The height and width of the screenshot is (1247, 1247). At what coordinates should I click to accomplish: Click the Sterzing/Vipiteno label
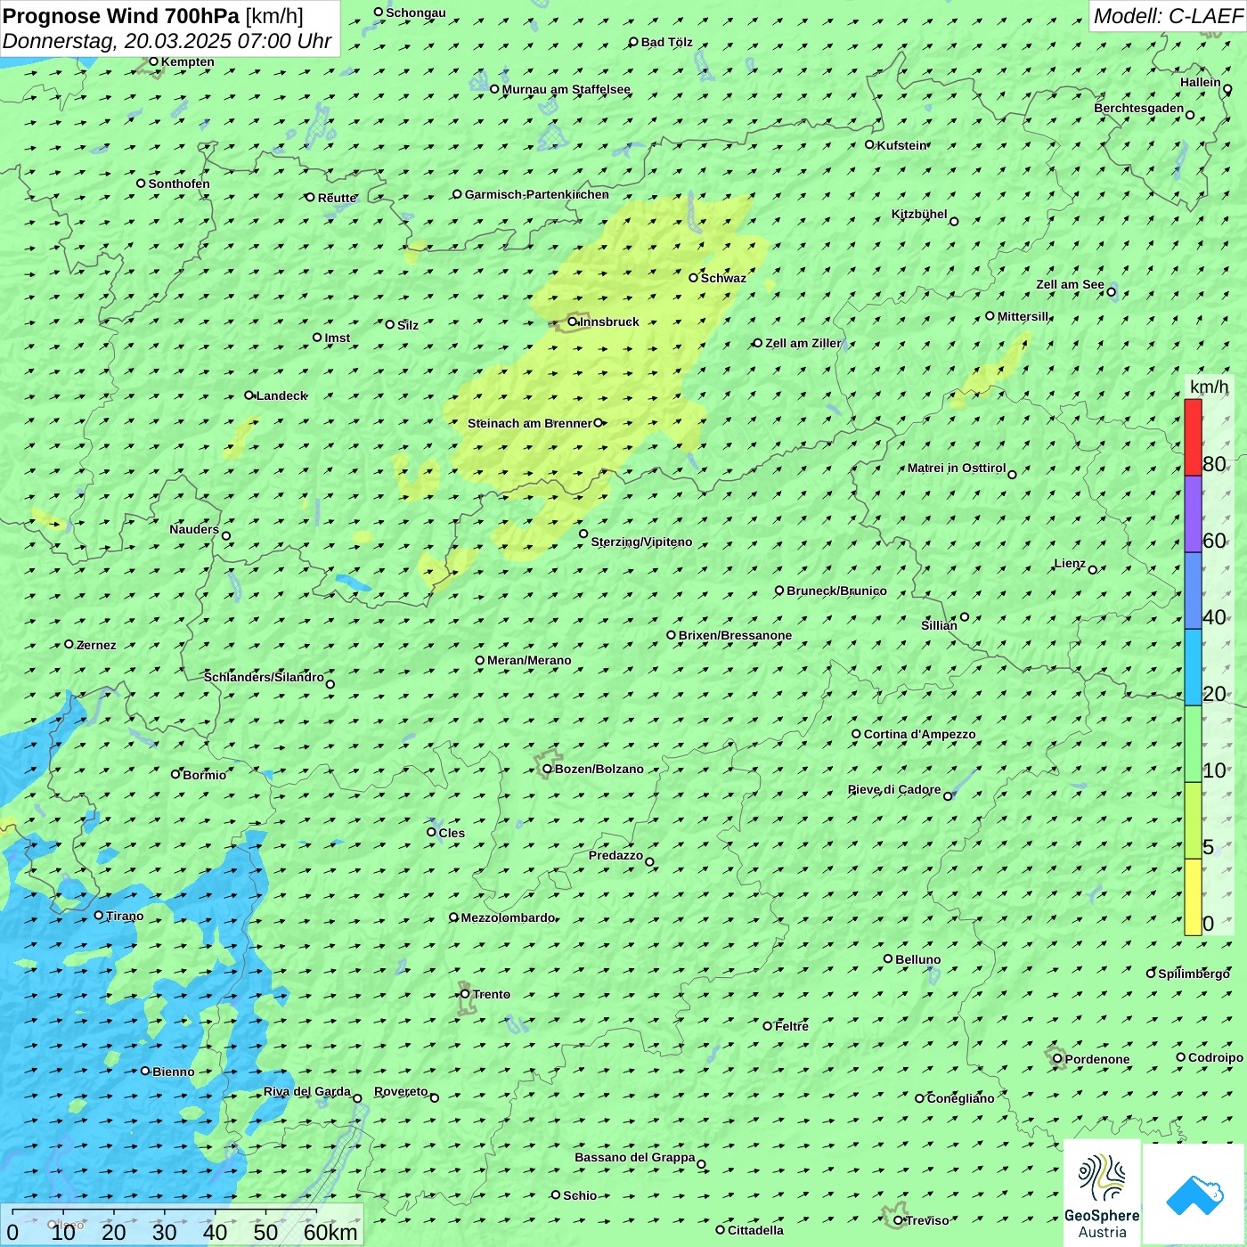pos(641,542)
